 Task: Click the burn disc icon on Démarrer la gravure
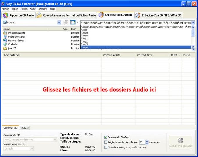tap(181, 141)
